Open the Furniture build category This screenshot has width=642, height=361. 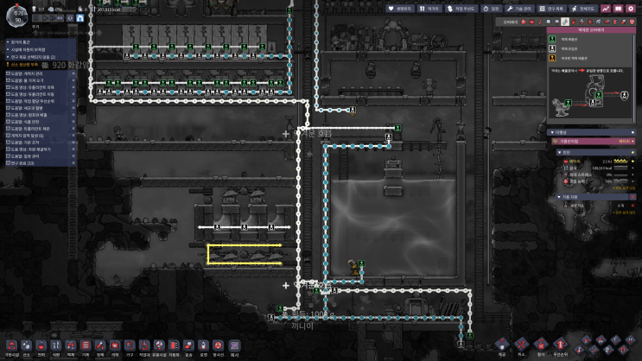[130, 346]
